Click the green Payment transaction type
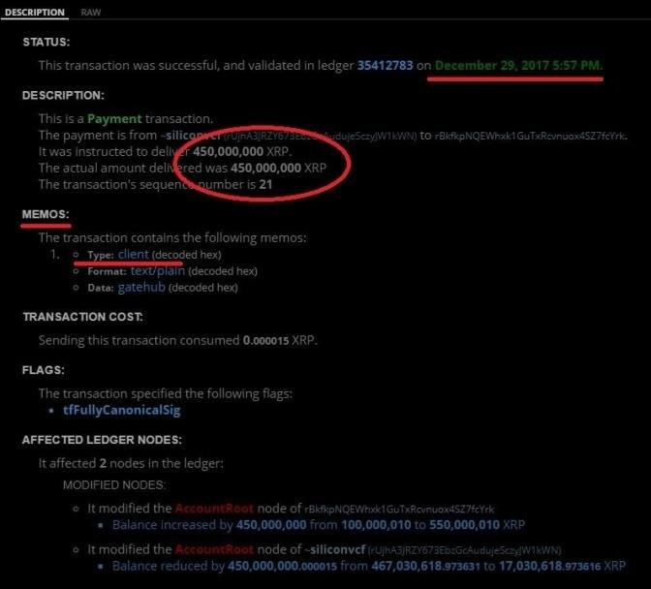This screenshot has height=589, width=651. [x=114, y=119]
